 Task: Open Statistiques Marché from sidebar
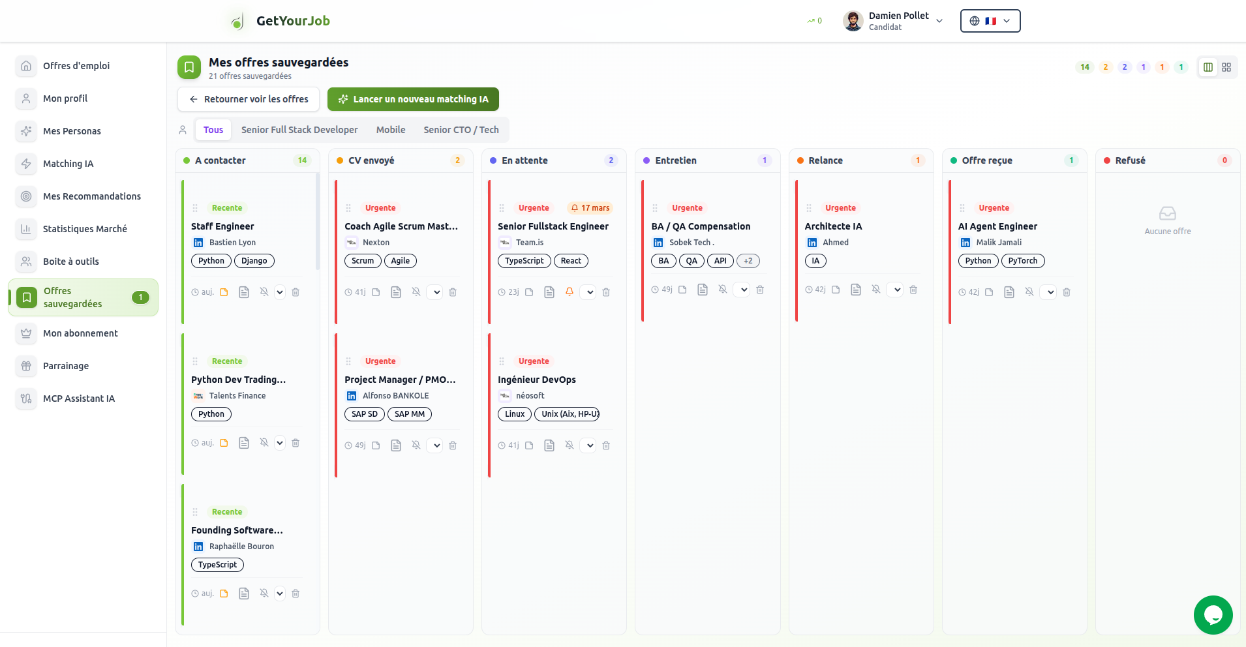[83, 229]
